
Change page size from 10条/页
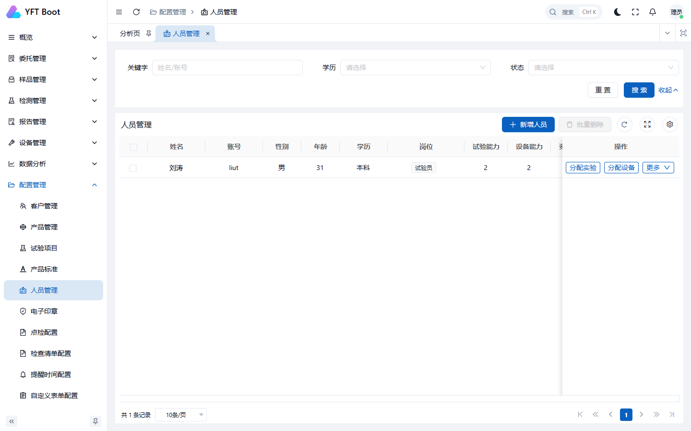pos(181,415)
